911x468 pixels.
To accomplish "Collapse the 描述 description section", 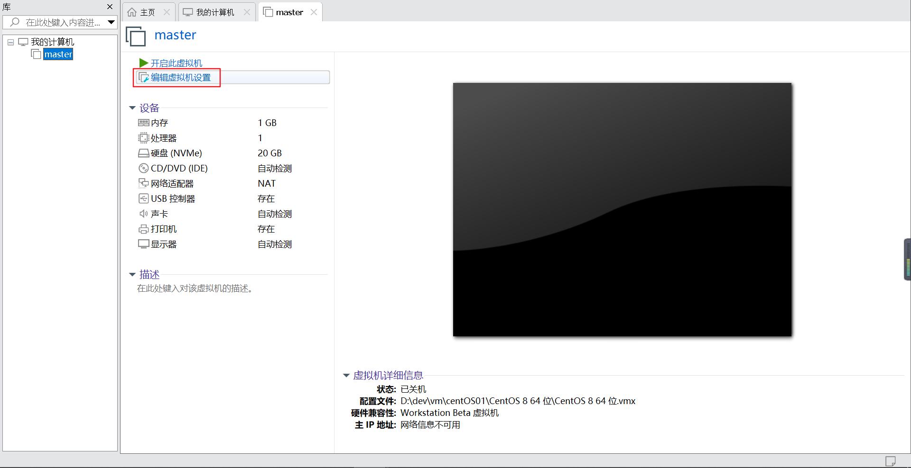I will point(133,274).
